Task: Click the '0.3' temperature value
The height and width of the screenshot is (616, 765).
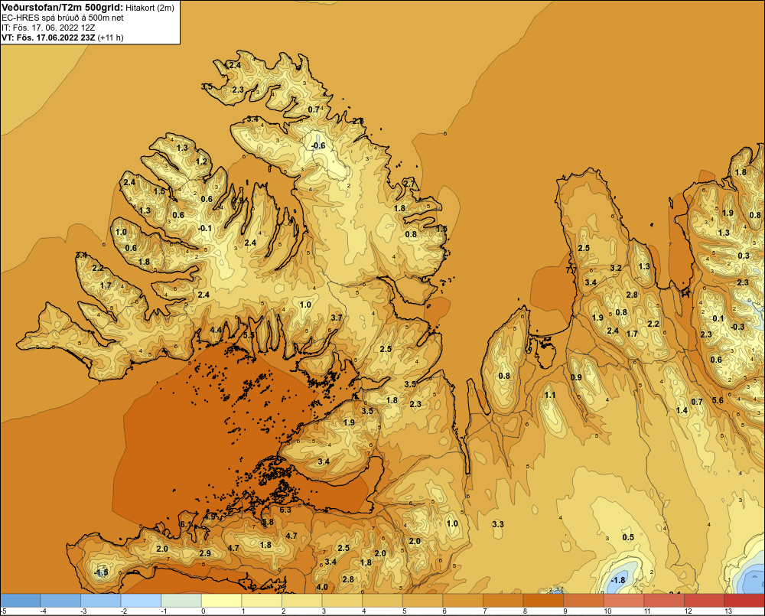Action: 744,256
